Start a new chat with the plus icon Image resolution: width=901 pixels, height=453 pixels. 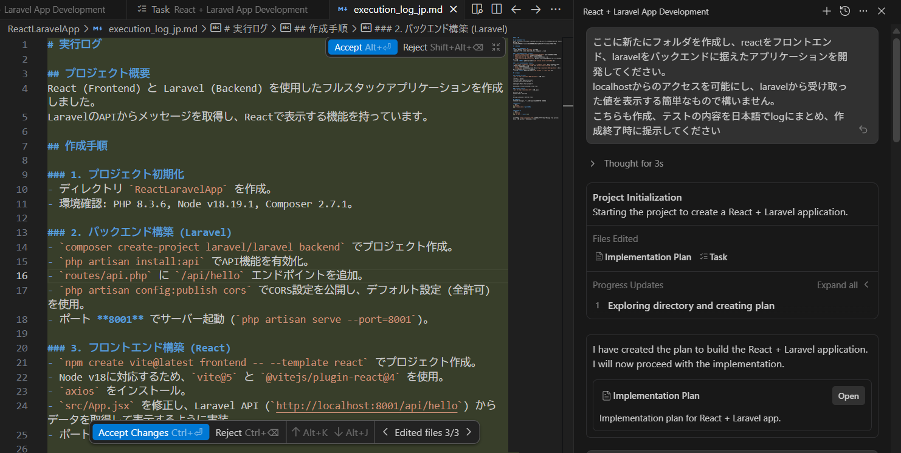tap(826, 11)
